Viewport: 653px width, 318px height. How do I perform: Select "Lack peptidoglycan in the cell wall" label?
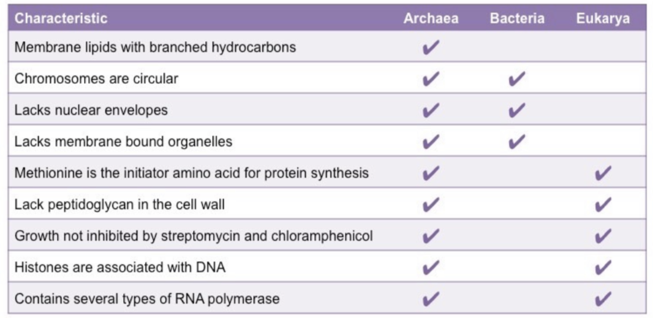pos(119,205)
